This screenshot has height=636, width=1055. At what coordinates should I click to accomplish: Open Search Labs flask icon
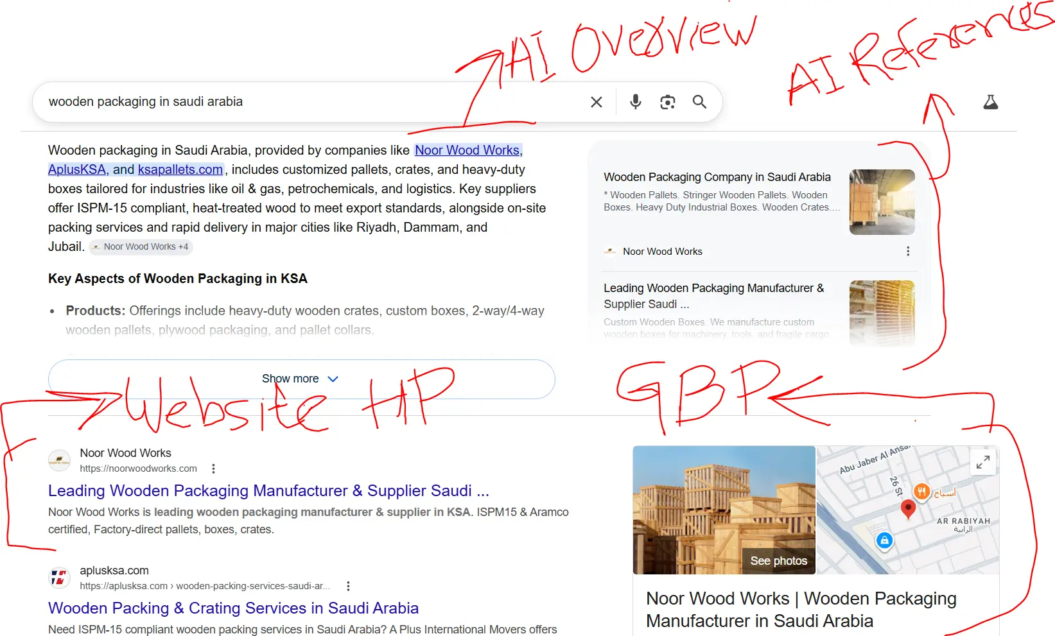991,102
